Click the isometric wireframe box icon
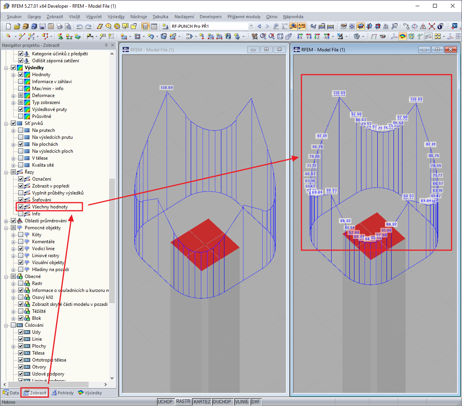Screen dimensions: 462x406 point(280,36)
